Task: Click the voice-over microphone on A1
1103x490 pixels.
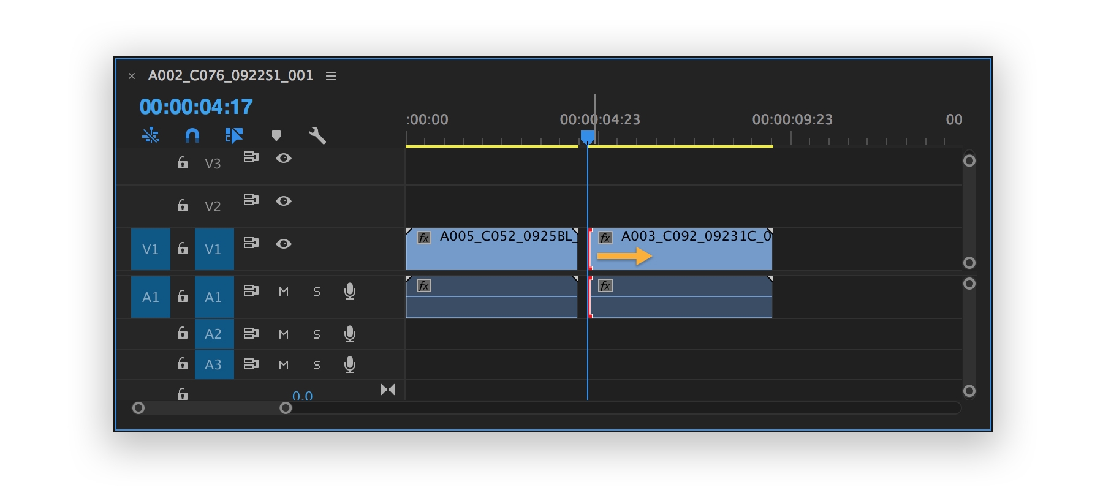Action: point(350,292)
